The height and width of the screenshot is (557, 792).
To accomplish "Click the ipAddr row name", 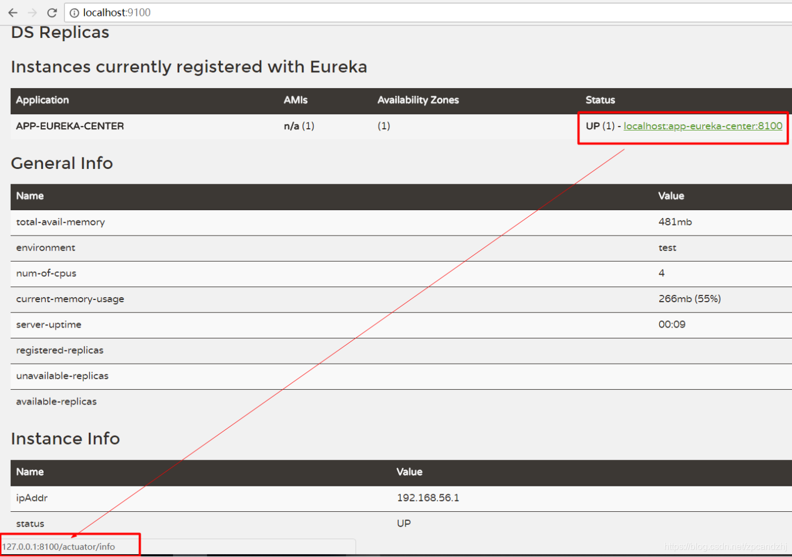I will (x=32, y=498).
